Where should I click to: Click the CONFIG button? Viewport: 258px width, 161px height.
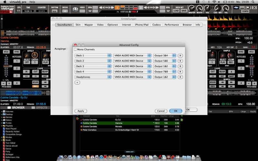(x=245, y=11)
